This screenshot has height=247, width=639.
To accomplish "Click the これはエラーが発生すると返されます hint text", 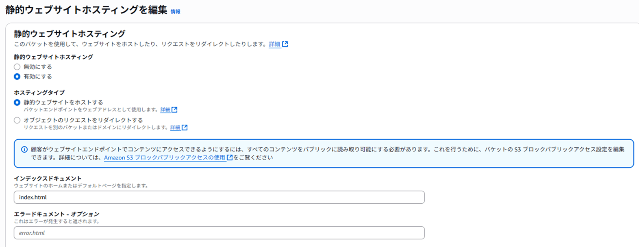I will (57, 221).
